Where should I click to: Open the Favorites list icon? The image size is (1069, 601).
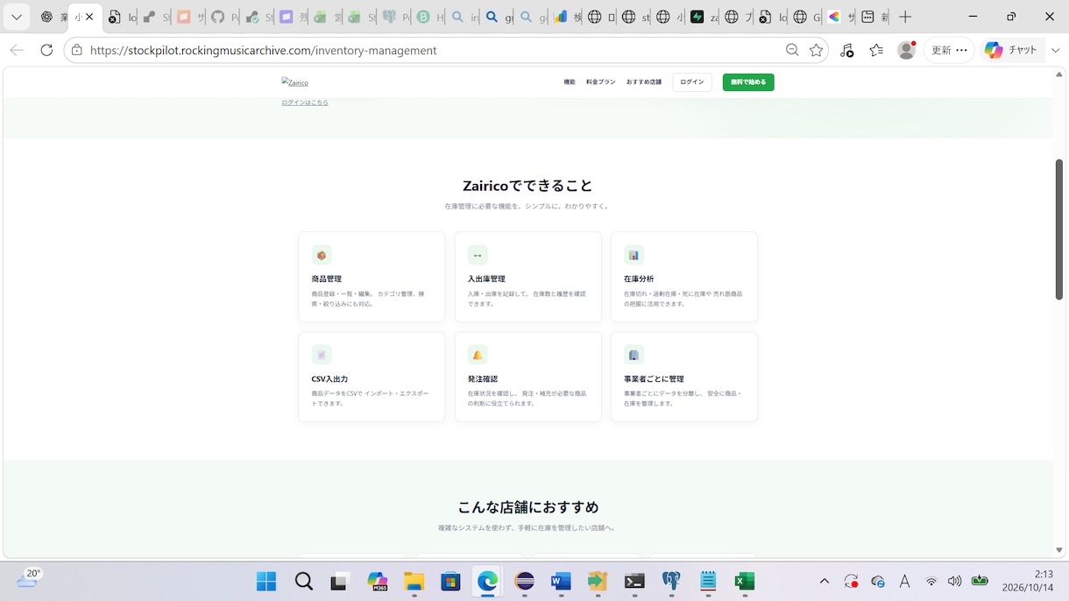coord(876,50)
